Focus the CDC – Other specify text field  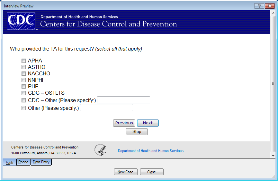[124, 100]
